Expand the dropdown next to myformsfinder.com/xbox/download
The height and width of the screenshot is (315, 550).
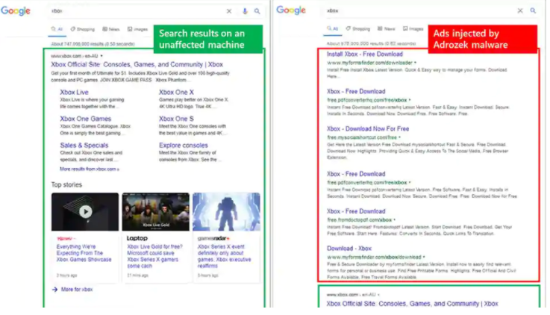coord(424,257)
